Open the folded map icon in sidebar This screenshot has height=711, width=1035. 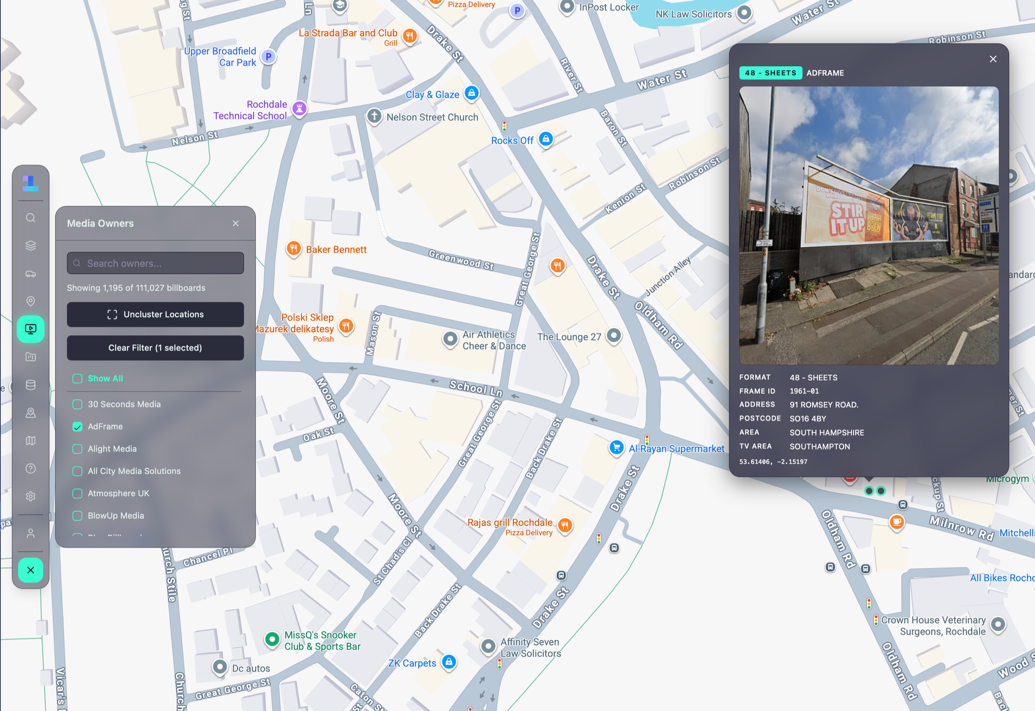(x=31, y=440)
